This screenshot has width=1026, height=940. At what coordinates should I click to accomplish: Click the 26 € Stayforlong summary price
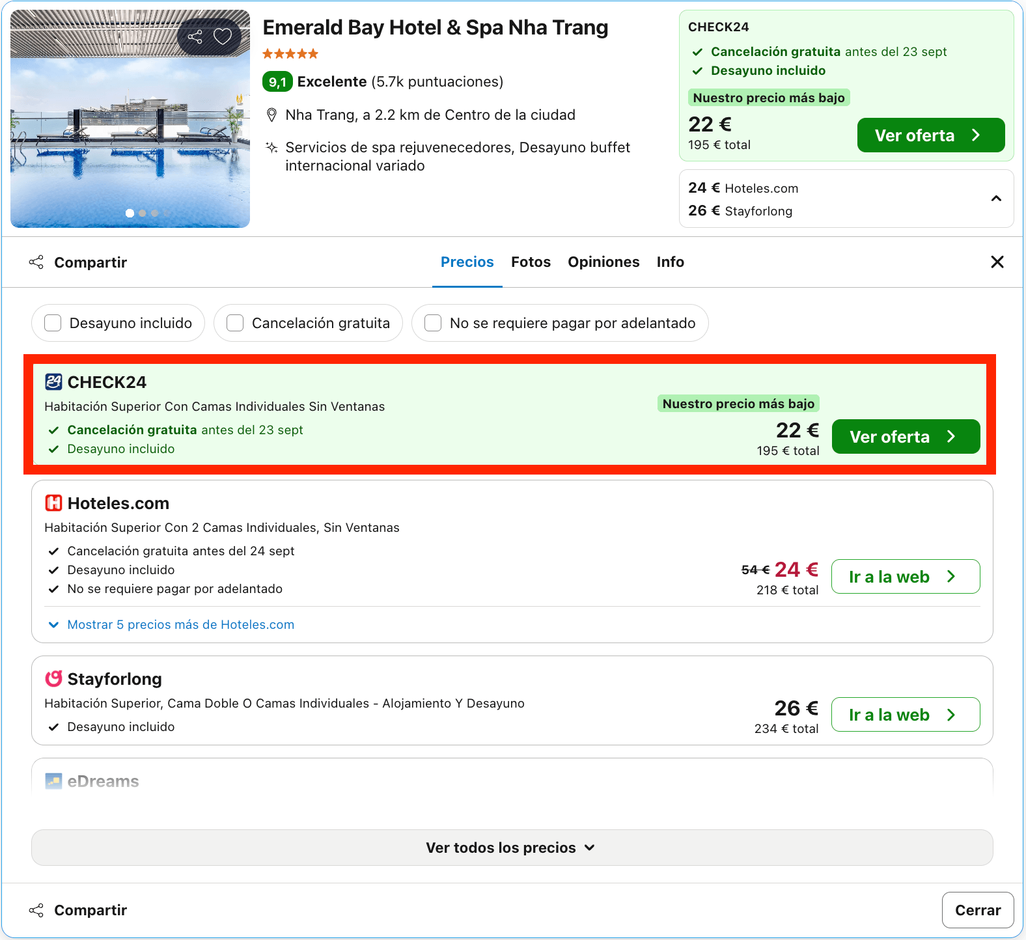tap(740, 211)
